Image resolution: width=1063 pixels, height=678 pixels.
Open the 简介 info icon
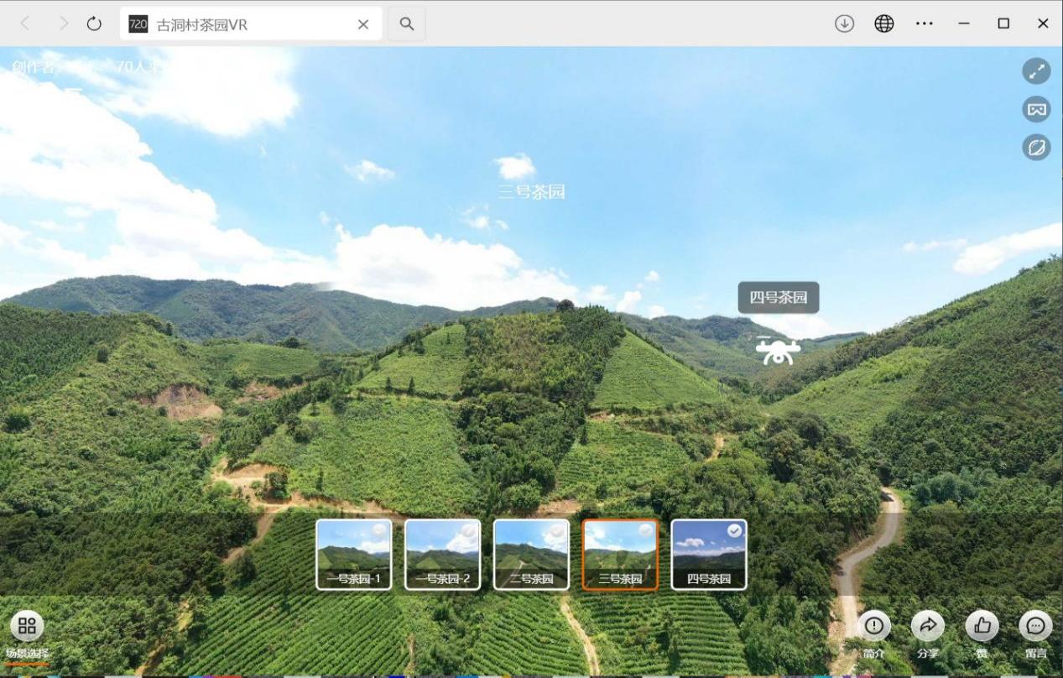click(873, 626)
